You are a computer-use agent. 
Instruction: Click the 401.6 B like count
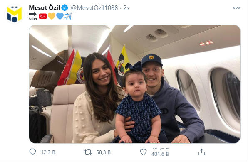(160, 154)
